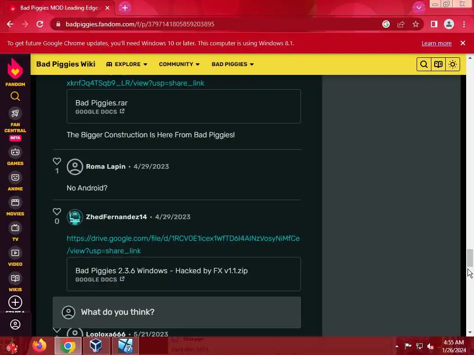
Task: Select the Bad Piggies MOD Leading Edge tab
Action: pos(59,8)
